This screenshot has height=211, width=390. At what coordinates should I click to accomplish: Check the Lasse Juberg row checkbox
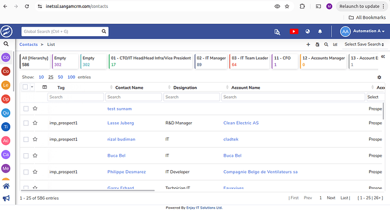(26, 123)
